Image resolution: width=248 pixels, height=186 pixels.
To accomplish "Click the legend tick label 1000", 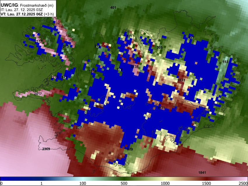I will click(165, 184).
